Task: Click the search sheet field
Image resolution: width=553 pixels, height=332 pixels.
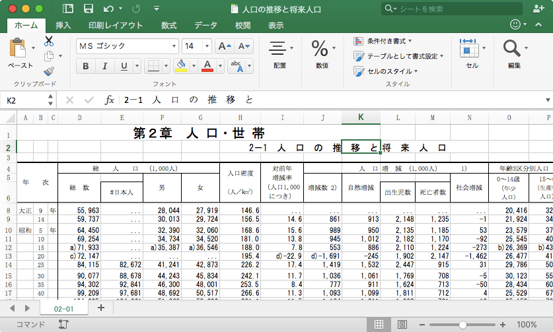Action: pos(451,9)
